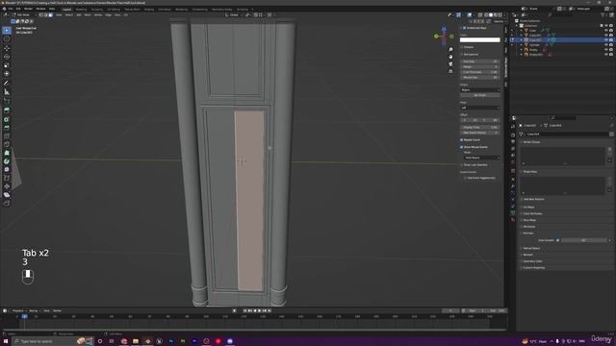The image size is (616, 346).
Task: Play the animation in timeline
Action: pos(259,310)
